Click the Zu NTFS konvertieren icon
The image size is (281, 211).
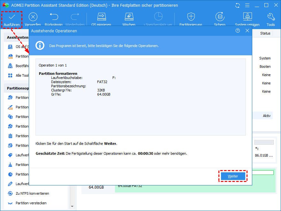tap(10, 193)
